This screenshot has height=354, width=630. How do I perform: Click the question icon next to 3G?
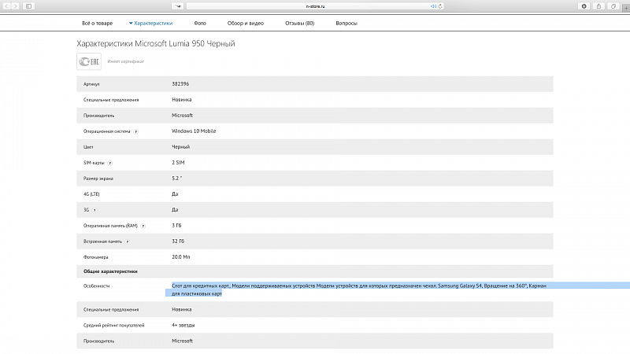click(x=95, y=210)
